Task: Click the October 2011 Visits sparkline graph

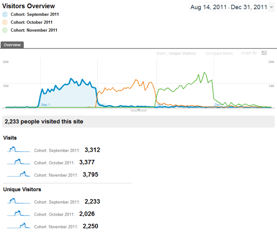Action: click(x=18, y=162)
